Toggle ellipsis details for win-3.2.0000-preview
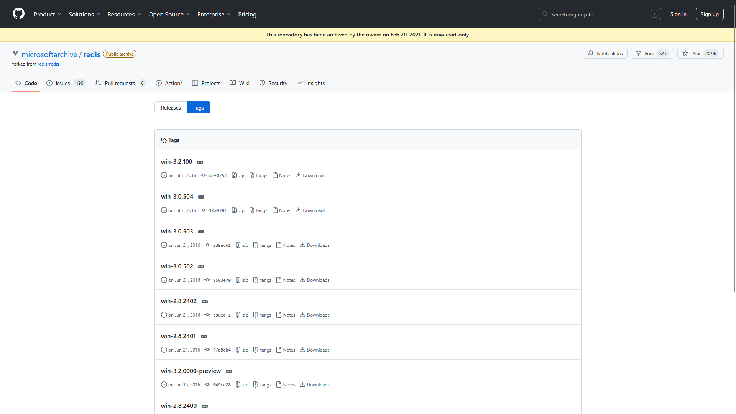The height and width of the screenshot is (414, 736). (229, 371)
